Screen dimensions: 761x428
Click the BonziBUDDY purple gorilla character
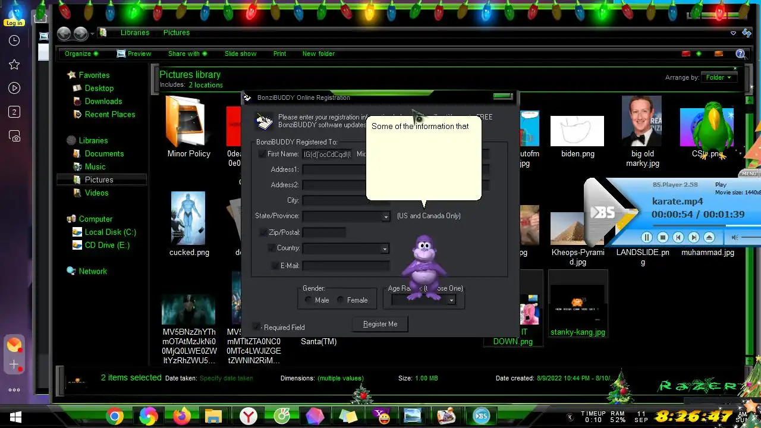423,266
